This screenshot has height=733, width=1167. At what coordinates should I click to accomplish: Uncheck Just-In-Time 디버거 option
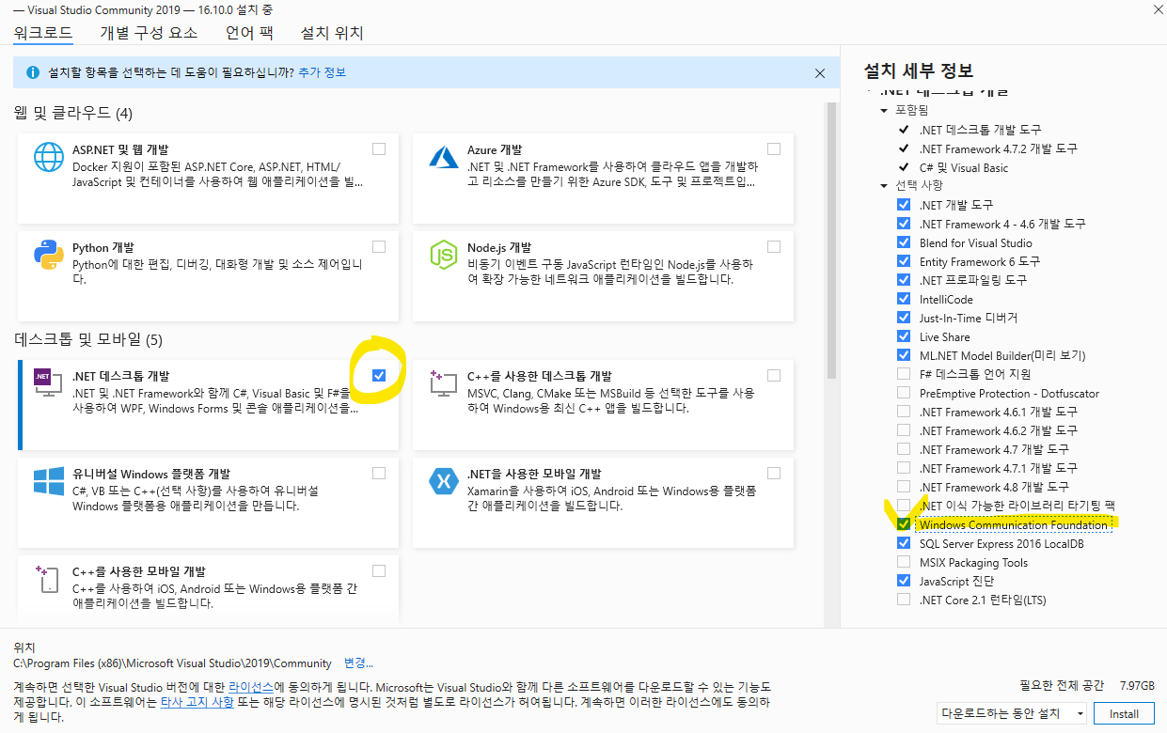904,318
